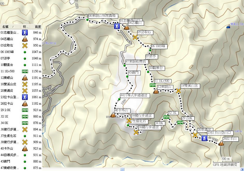Click the yellow X icon in the 18雙溪山岔 list row
This screenshot has height=171, width=244.
coord(25,84)
